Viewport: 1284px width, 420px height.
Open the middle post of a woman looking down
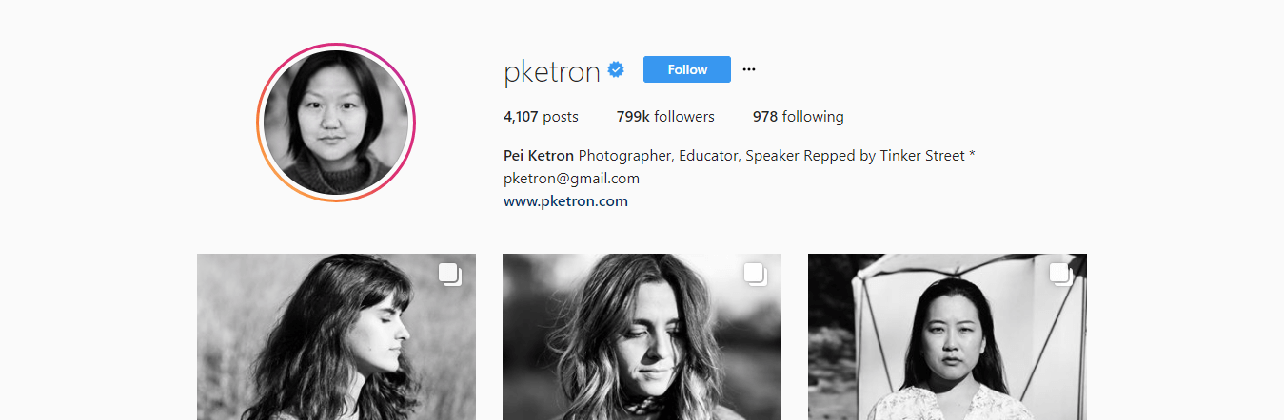point(642,336)
